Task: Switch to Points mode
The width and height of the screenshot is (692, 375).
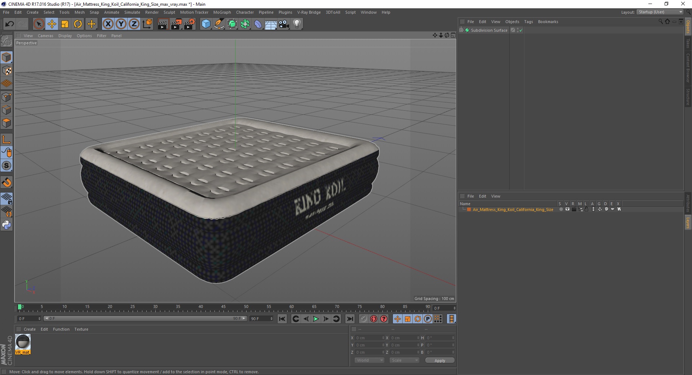Action: point(6,97)
